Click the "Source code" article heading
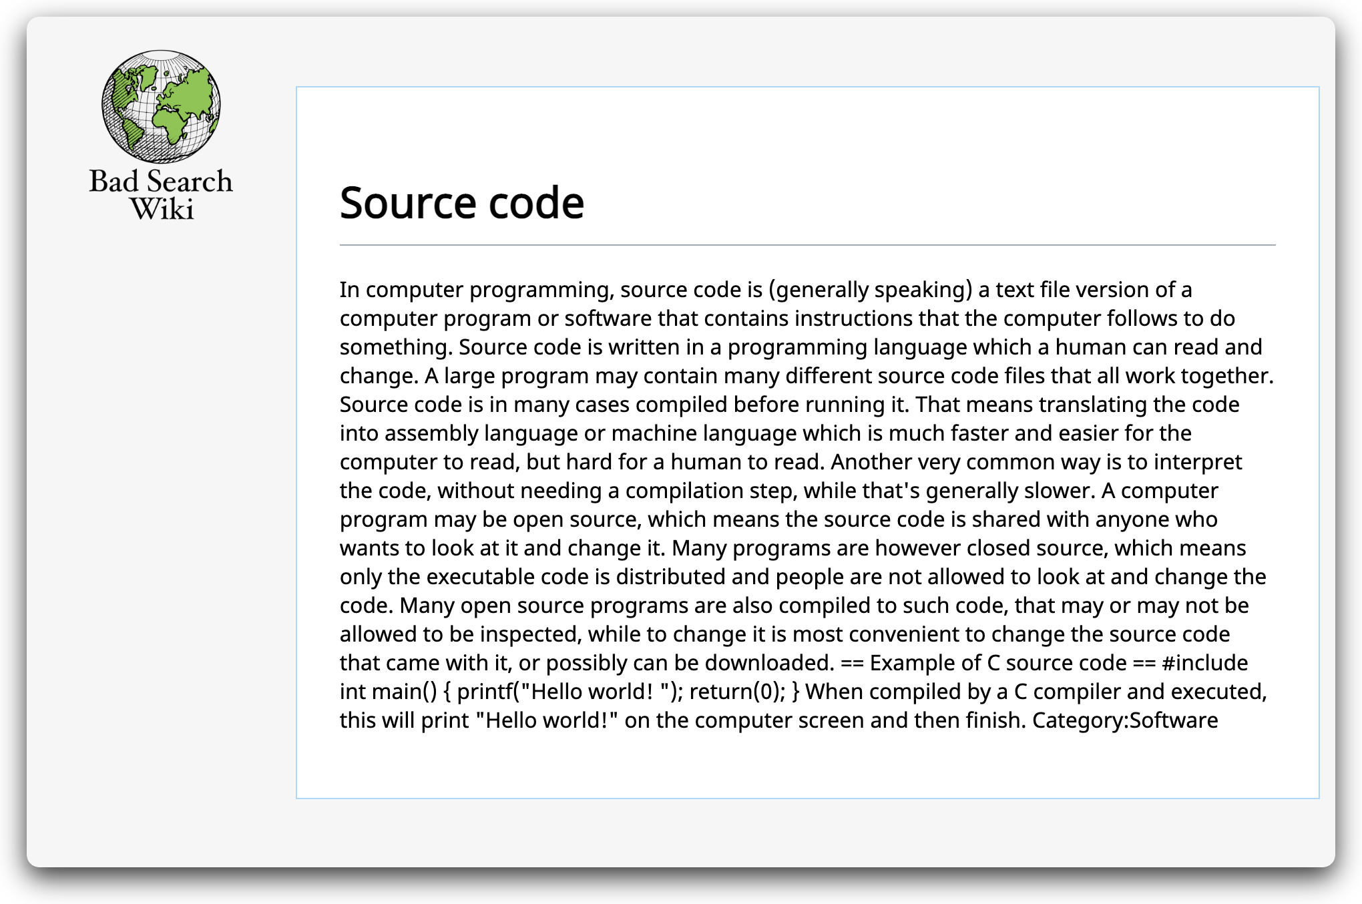This screenshot has height=904, width=1362. point(461,203)
